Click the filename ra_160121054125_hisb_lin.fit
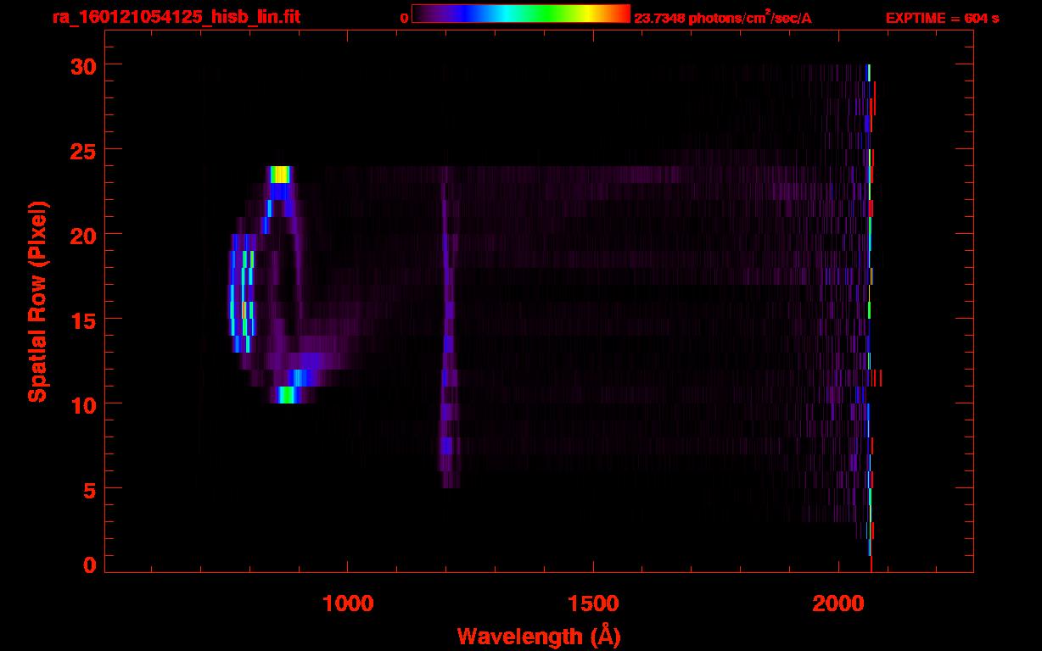The height and width of the screenshot is (651, 1042). [x=176, y=17]
